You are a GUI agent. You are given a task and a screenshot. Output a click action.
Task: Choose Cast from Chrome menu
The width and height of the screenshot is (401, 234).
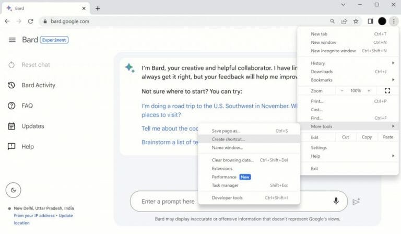[x=349, y=110]
